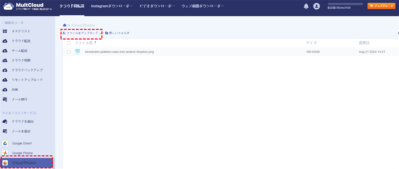The image size is (399, 169).
Task: Select クラウドを追加 label
Action: pyautogui.click(x=23, y=122)
